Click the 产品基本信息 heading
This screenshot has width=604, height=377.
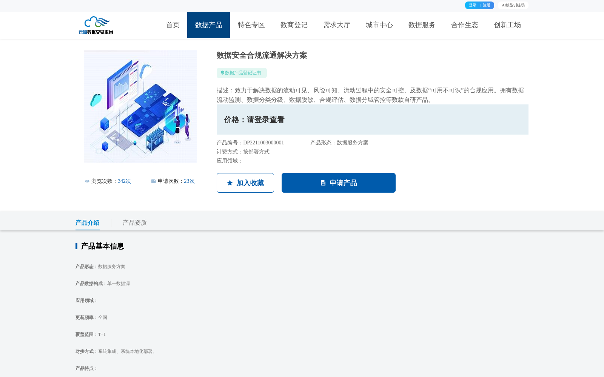[x=103, y=246]
